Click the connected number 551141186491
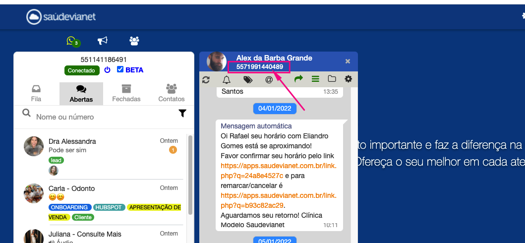The image size is (525, 243). pos(104,60)
